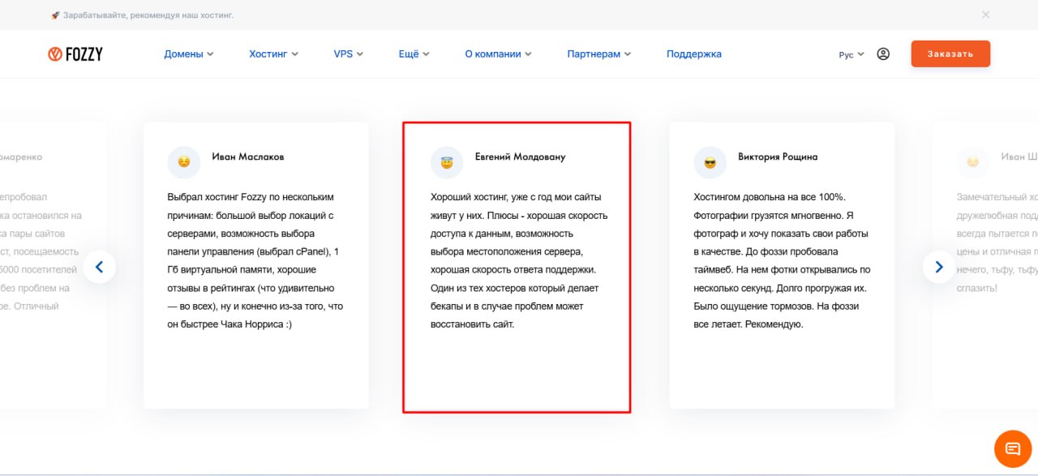Viewport: 1038px width, 476px height.
Task: Dismiss the top promo banner
Action: tap(985, 15)
